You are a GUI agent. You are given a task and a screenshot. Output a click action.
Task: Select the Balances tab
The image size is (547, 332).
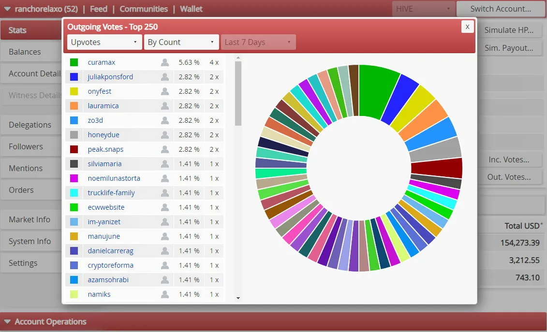pyautogui.click(x=31, y=52)
